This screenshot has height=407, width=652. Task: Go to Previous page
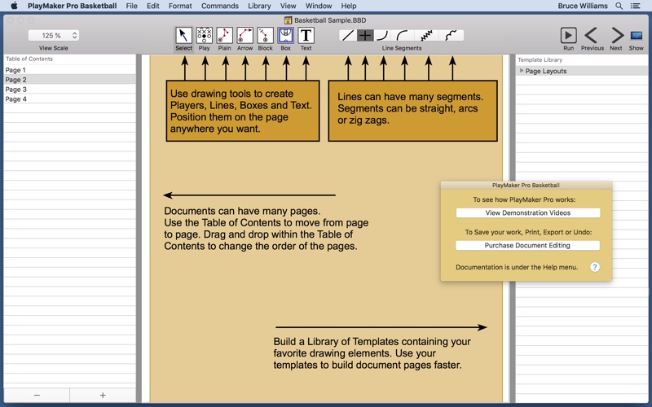(592, 36)
